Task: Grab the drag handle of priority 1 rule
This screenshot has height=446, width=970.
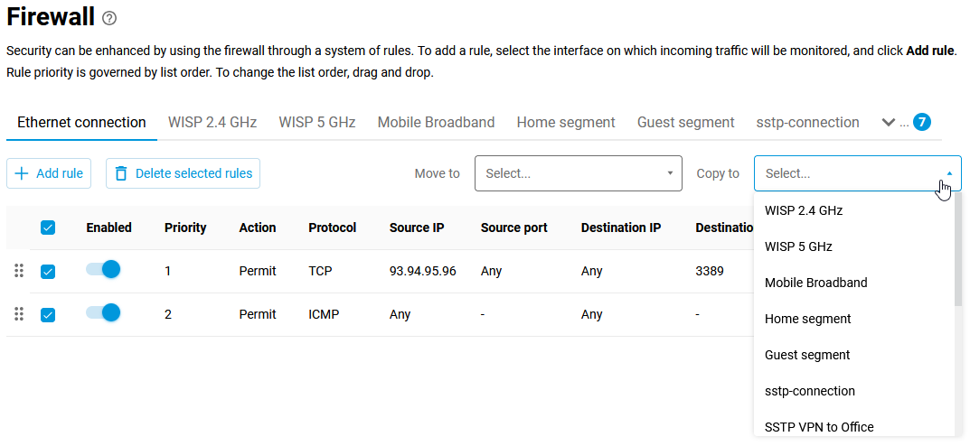Action: tap(19, 271)
